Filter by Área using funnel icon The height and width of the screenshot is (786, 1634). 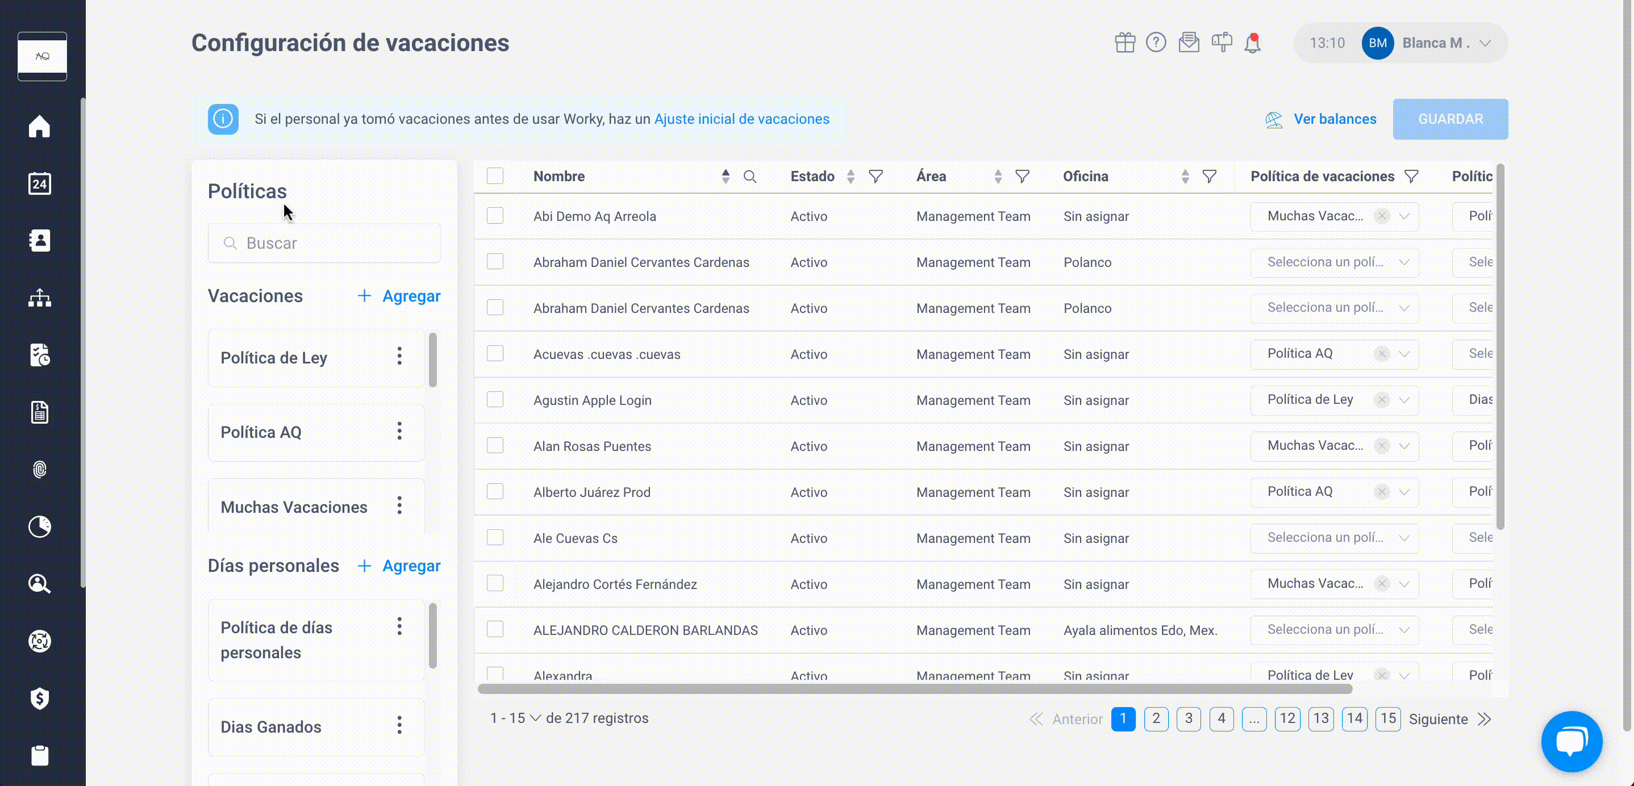click(x=1022, y=176)
